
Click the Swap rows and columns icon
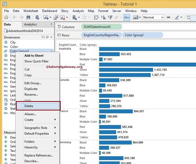point(96,17)
